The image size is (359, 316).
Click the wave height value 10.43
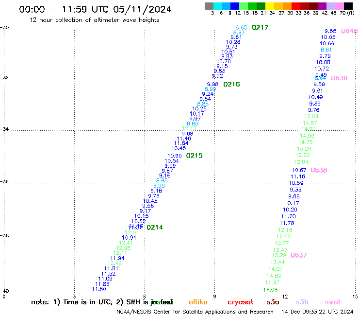pos(150,201)
